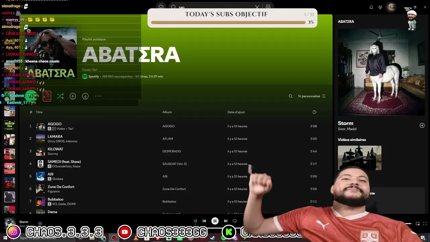430x242 pixels.
Task: Select the AI9 track title
Action: coord(50,174)
